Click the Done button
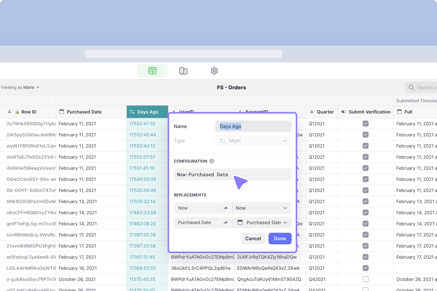The width and height of the screenshot is (437, 291). pyautogui.click(x=280, y=239)
